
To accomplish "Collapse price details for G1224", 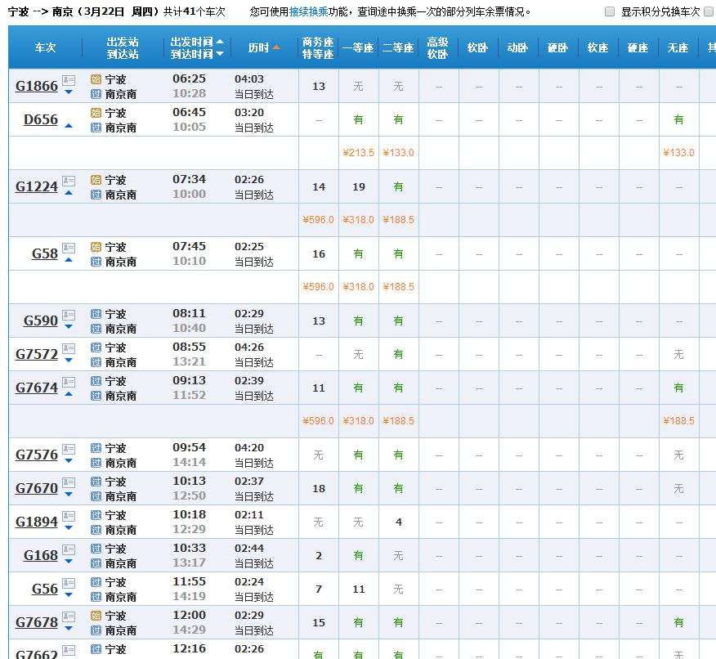I will [69, 193].
